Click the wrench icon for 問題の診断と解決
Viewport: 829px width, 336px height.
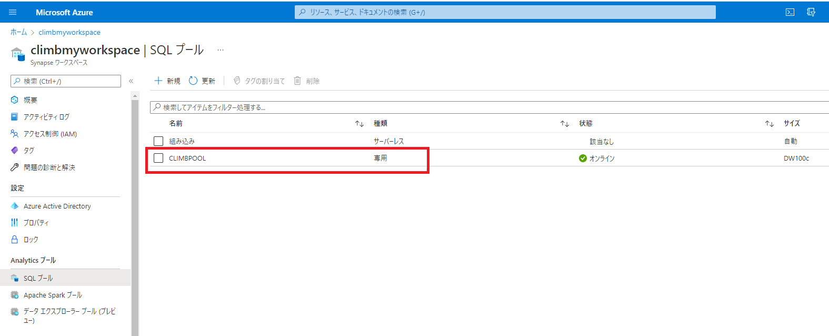click(x=15, y=167)
